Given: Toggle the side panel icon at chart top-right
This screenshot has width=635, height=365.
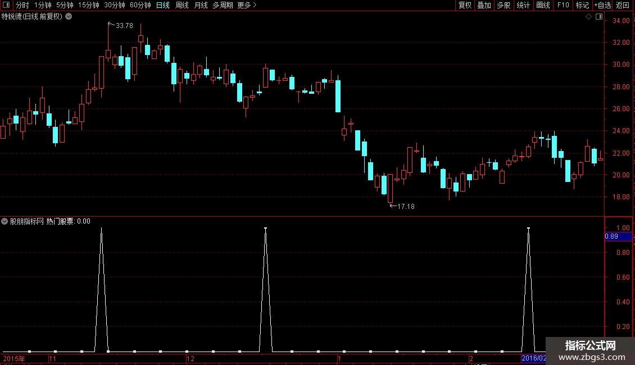Looking at the screenshot, I should [599, 17].
